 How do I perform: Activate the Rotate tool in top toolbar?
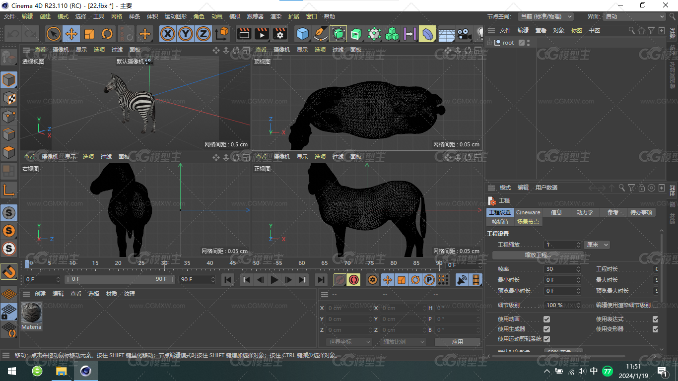[x=107, y=34]
